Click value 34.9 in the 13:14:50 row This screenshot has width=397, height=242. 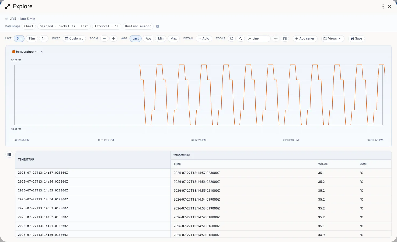point(321,235)
